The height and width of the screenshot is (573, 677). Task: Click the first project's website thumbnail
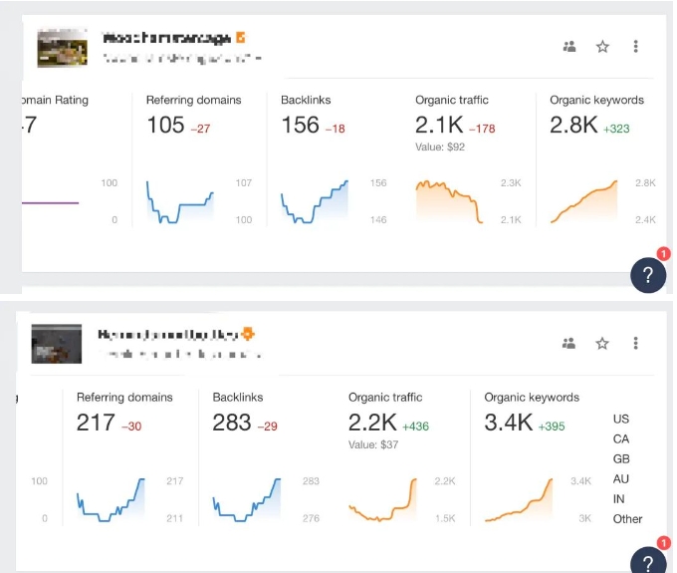[62, 48]
